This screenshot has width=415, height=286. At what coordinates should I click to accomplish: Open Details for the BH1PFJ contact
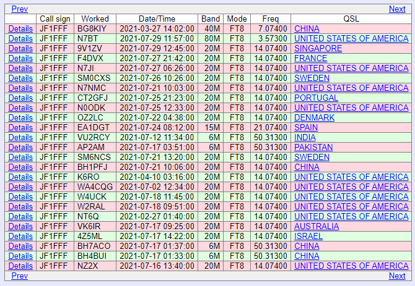(20, 167)
